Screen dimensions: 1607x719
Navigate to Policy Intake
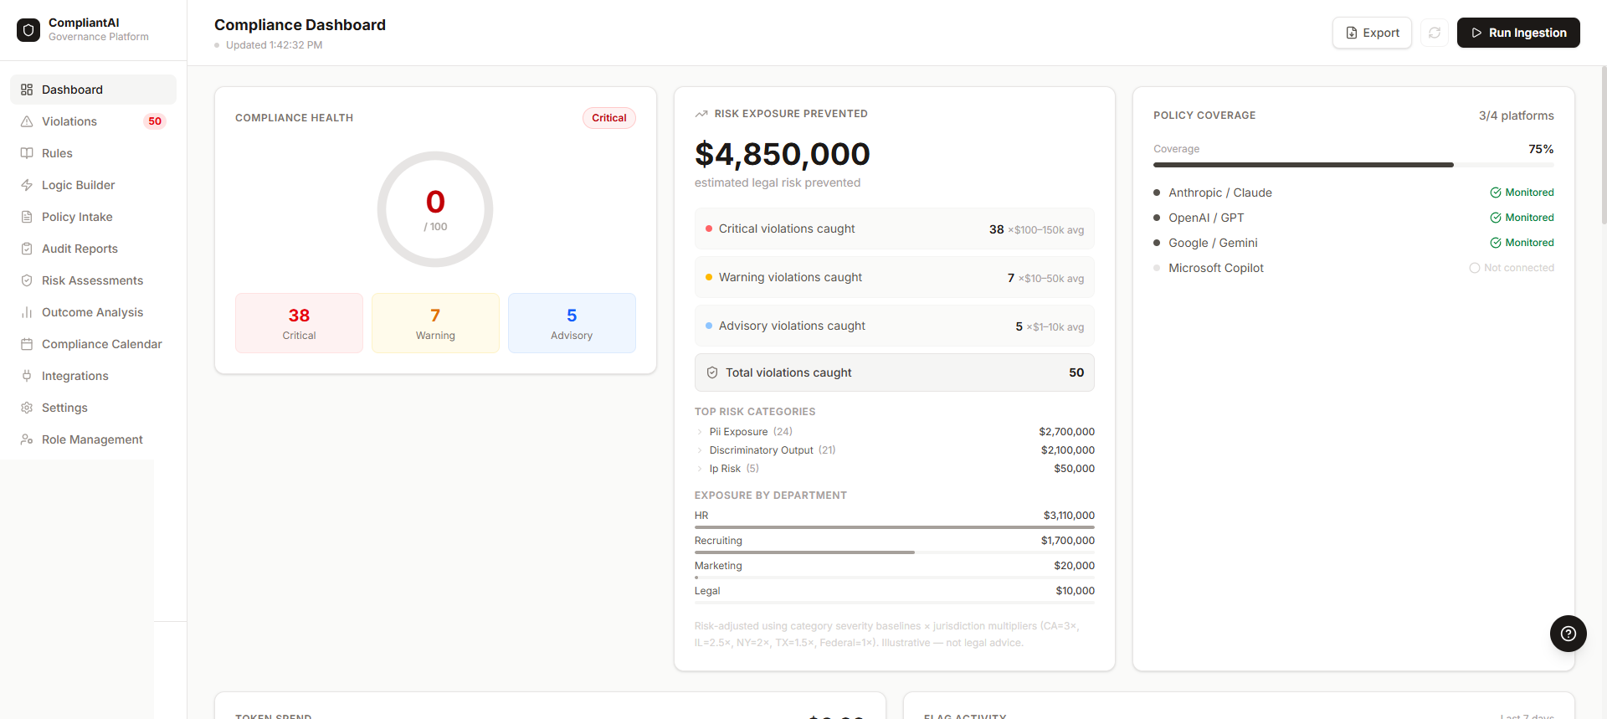(93, 217)
